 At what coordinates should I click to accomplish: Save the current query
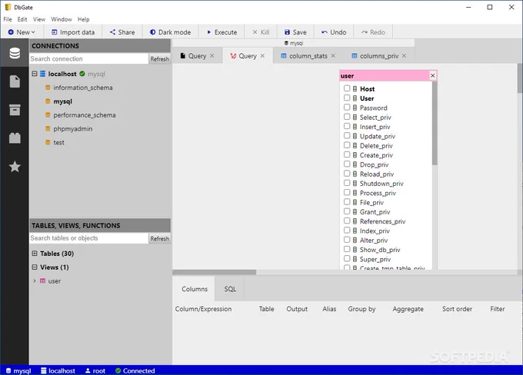pyautogui.click(x=295, y=32)
